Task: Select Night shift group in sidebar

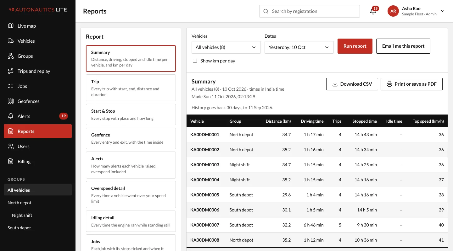Action: 38,215
